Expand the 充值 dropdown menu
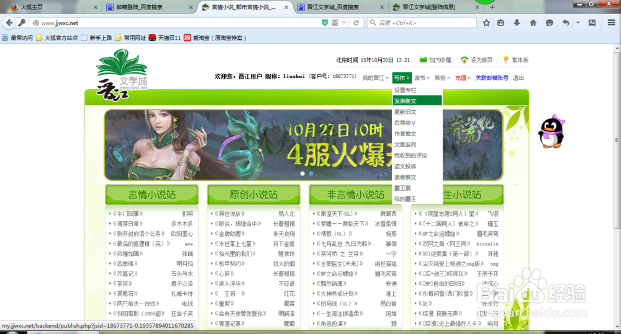621x334 pixels. (463, 78)
